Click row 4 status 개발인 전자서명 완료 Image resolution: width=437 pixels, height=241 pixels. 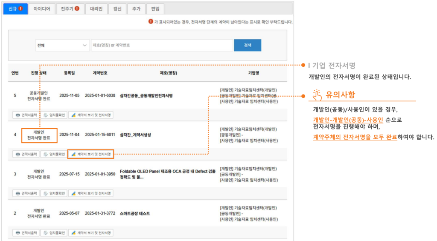click(x=39, y=135)
